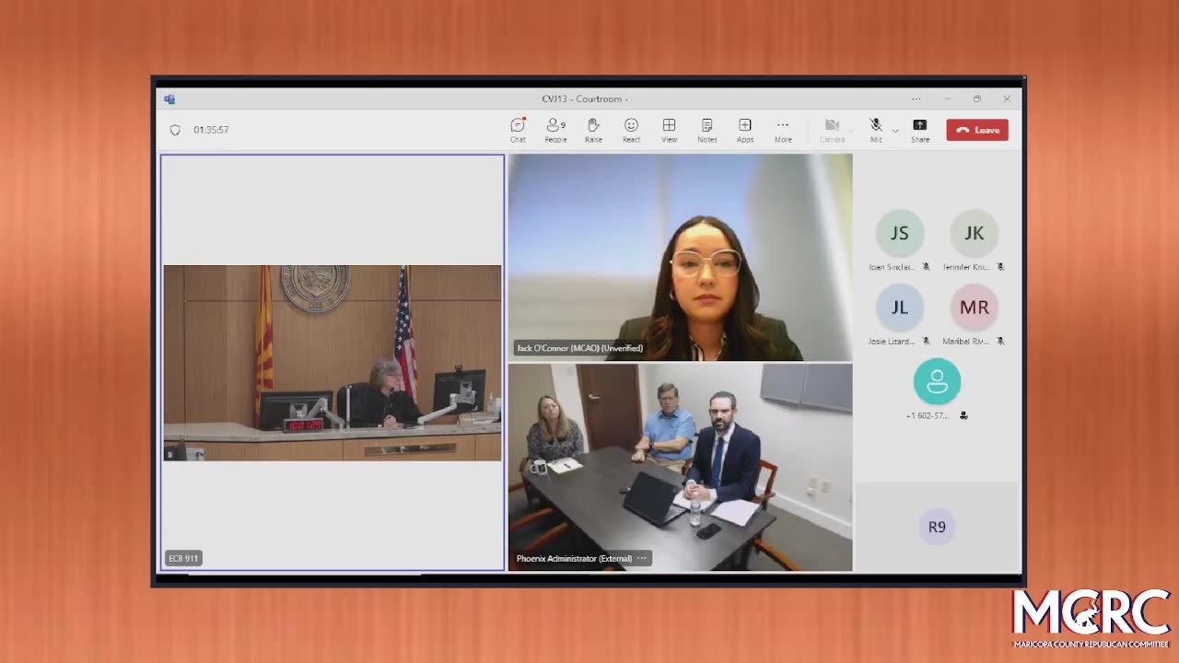Click the muted mic icon beside Josie Lizard...

pos(926,341)
